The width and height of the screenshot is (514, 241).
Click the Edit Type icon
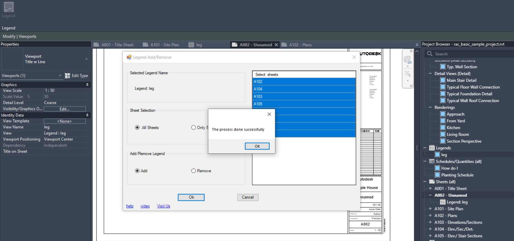(x=68, y=76)
